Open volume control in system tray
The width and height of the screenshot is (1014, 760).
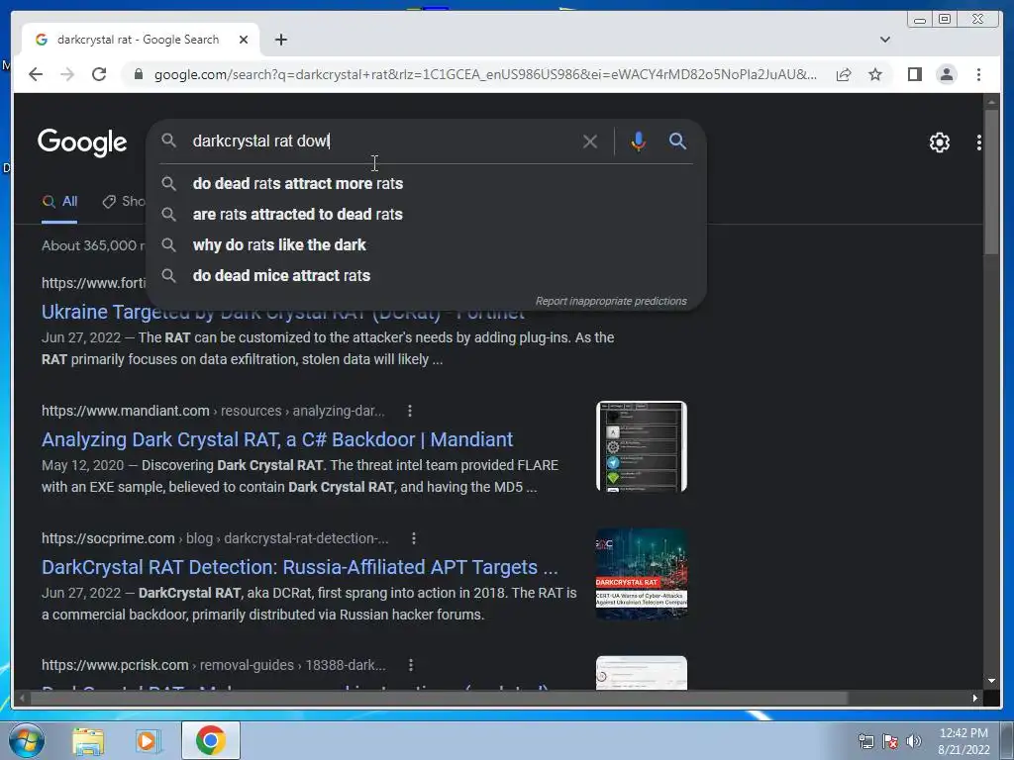914,741
